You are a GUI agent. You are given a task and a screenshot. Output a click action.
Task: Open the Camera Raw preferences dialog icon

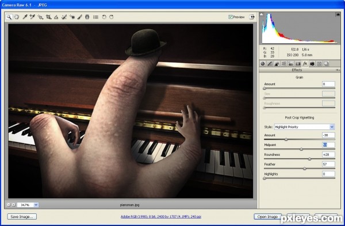coord(95,17)
